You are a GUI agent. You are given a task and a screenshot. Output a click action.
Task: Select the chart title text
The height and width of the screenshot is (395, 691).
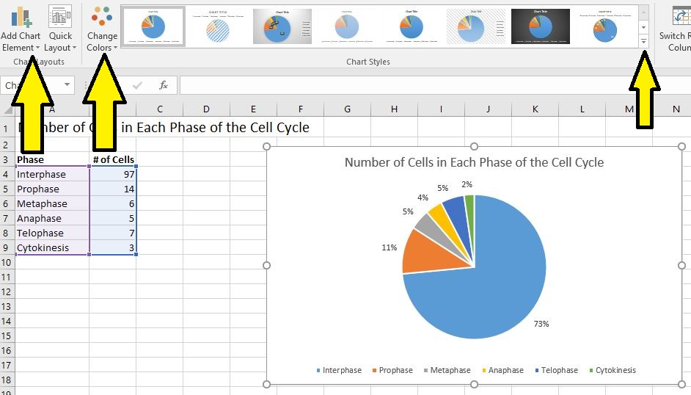point(474,162)
